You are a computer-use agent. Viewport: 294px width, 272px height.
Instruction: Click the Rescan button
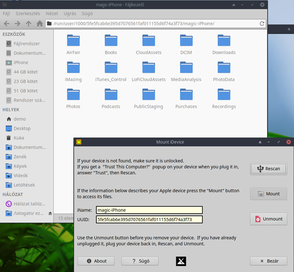(x=268, y=168)
